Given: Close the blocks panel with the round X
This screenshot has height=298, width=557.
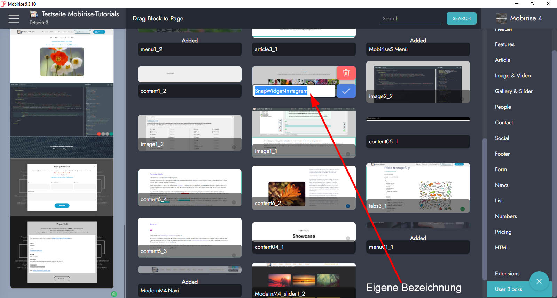Looking at the screenshot, I should (x=539, y=281).
